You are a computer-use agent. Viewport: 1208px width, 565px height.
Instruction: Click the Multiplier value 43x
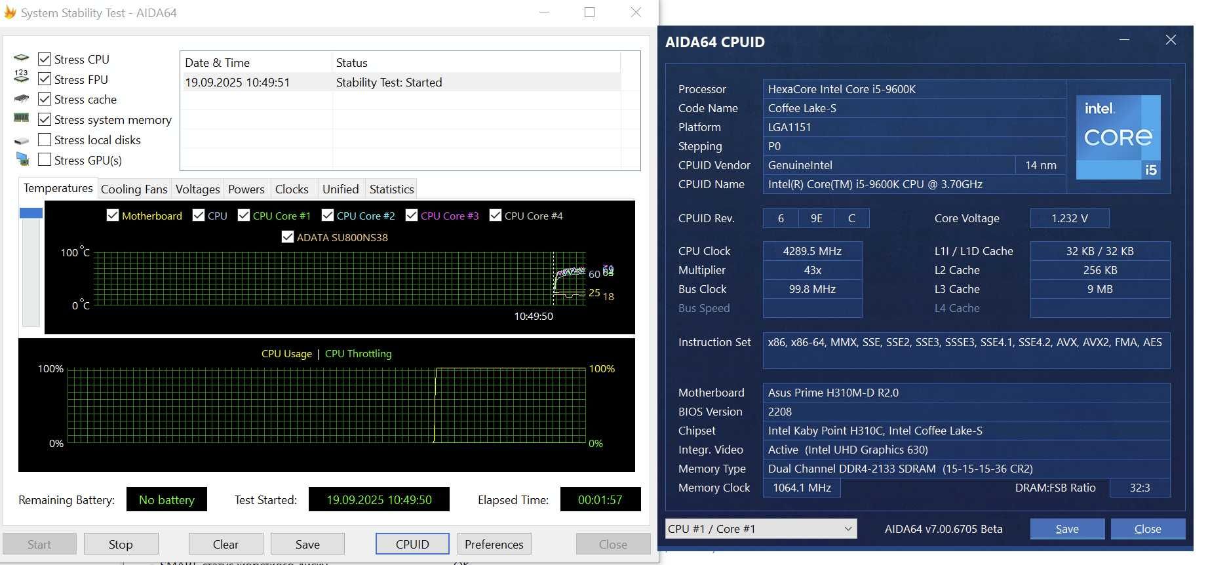click(x=812, y=270)
